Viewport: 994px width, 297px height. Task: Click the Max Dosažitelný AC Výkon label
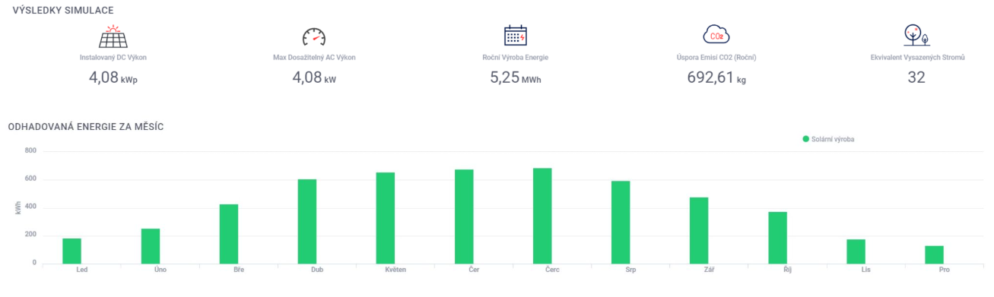[x=314, y=57]
